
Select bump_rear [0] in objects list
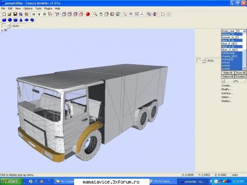pos(232,31)
